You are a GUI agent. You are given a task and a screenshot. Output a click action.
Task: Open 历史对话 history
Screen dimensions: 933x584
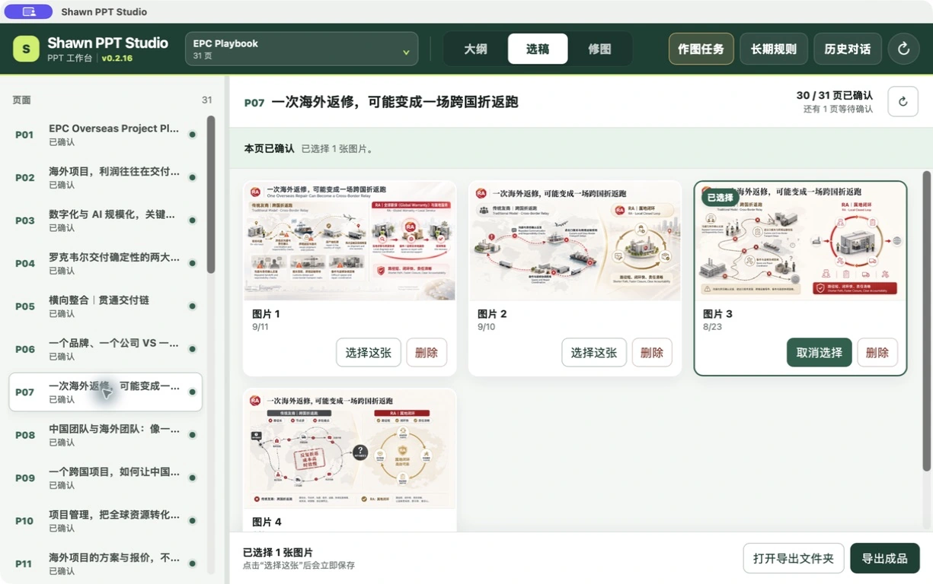pyautogui.click(x=848, y=49)
